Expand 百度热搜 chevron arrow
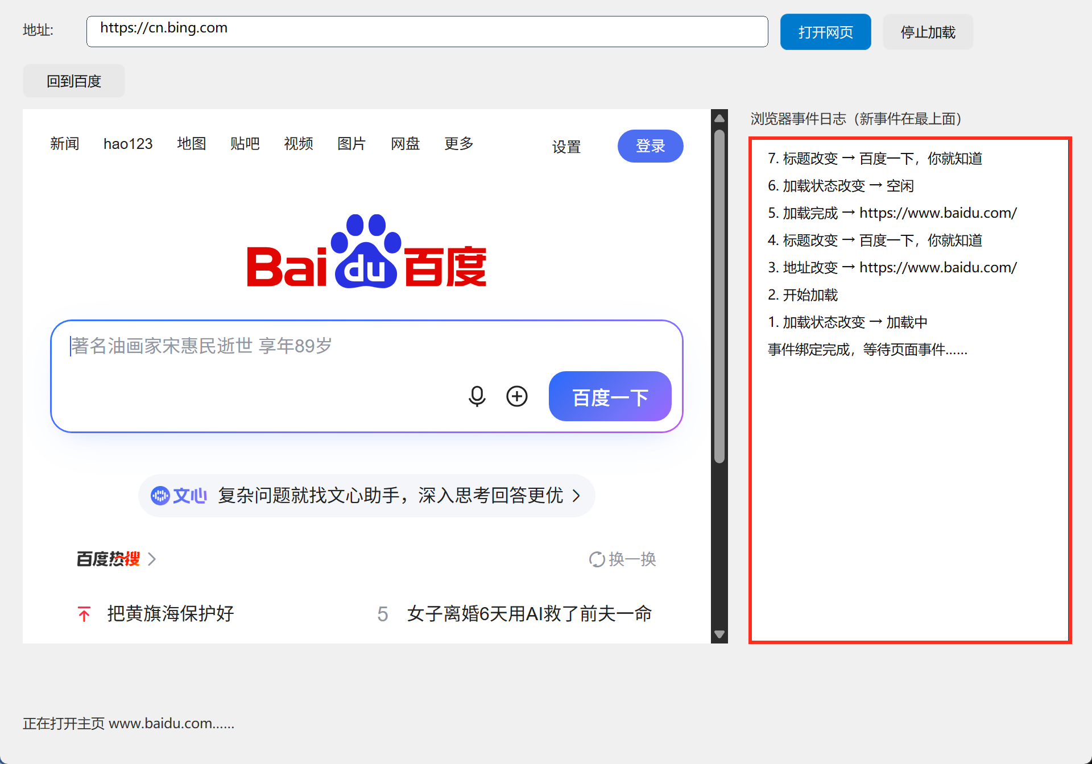1092x764 pixels. click(x=152, y=559)
